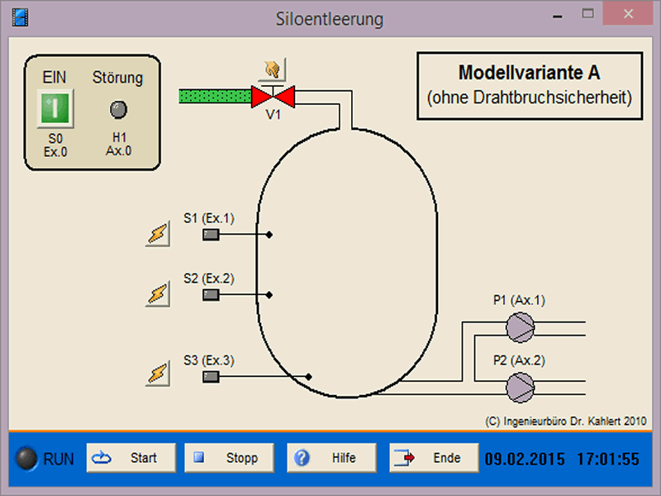
Task: Click the S3 sensor gray block
Action: [212, 376]
